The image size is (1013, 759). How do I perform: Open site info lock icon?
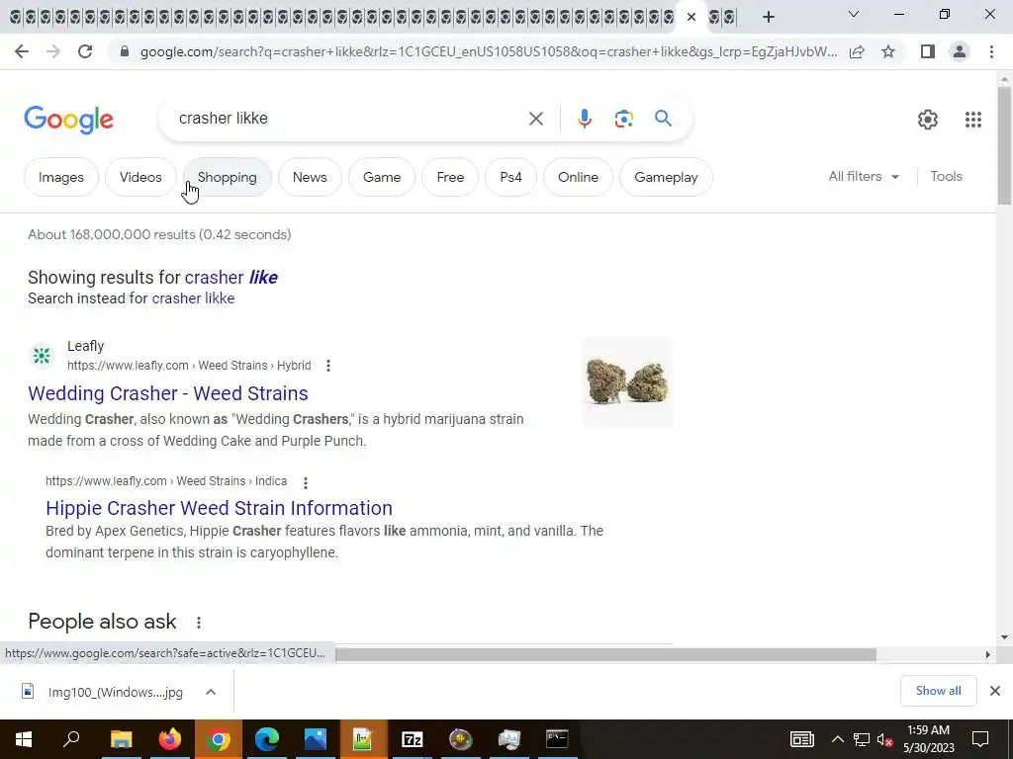(x=124, y=51)
